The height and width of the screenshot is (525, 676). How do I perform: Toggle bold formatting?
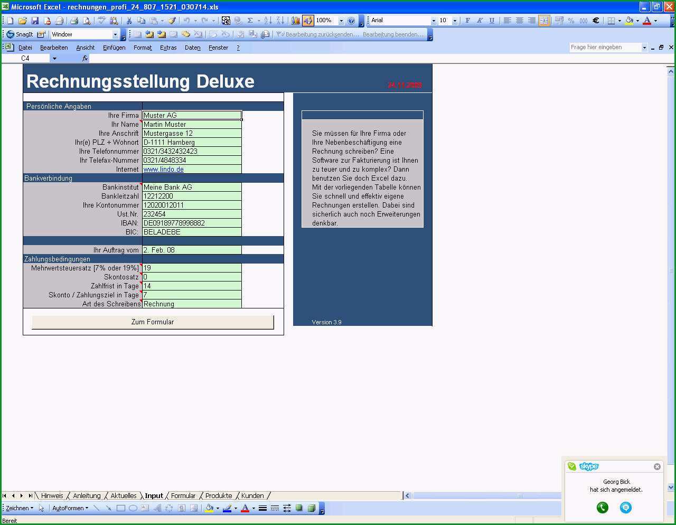point(467,21)
